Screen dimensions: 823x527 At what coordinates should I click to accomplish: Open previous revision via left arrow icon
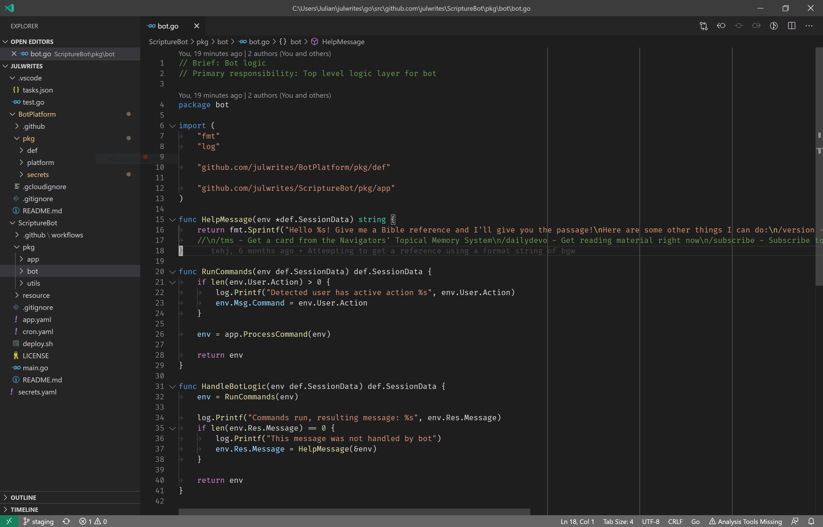pos(721,26)
